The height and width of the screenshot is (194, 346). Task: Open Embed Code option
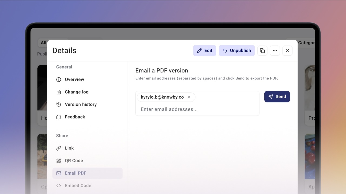(87, 186)
